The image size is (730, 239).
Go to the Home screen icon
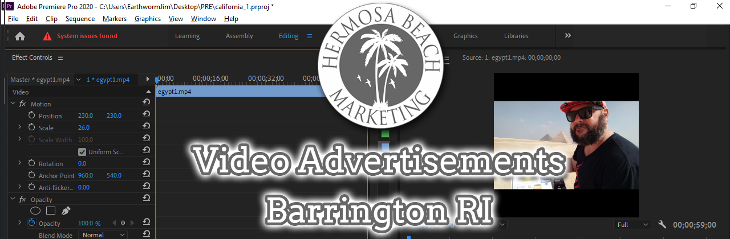[x=20, y=36]
